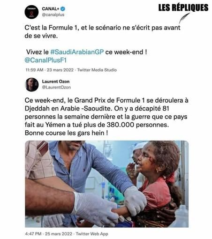Click the 4:47 PM tweet timestamp

point(33,234)
